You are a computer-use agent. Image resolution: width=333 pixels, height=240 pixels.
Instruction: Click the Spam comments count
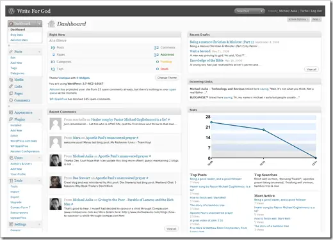point(162,69)
